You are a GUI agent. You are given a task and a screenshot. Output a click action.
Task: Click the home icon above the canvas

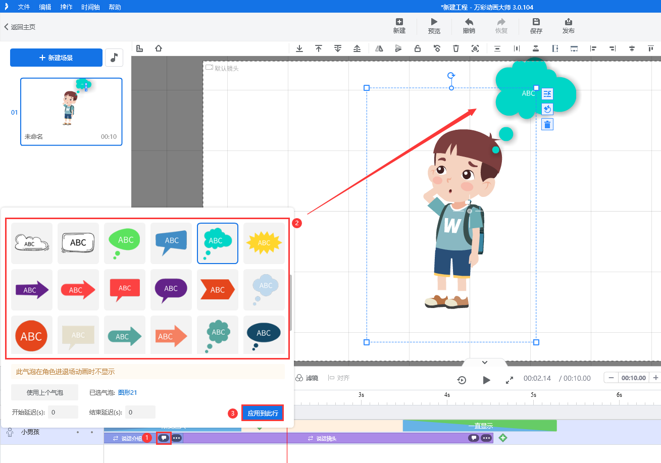[159, 48]
